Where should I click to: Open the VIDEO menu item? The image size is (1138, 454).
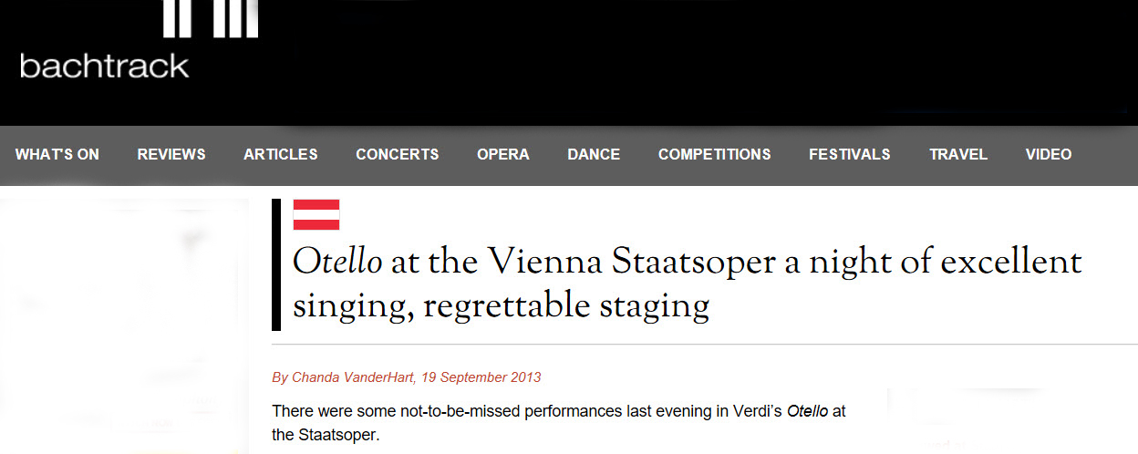1049,154
